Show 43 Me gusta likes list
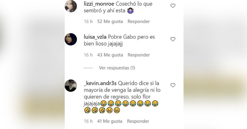247x129 pixels. (110, 55)
